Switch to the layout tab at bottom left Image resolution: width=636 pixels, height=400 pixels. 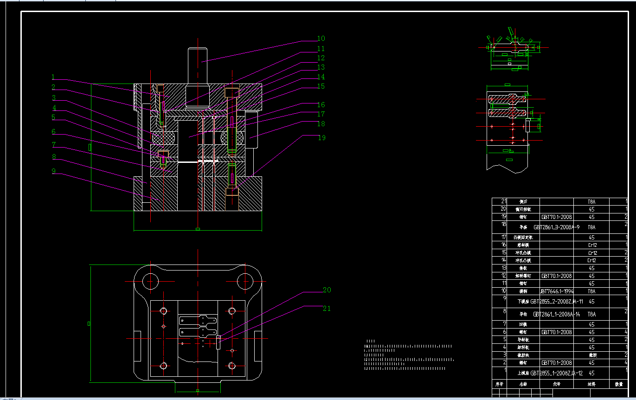[x=12, y=398]
